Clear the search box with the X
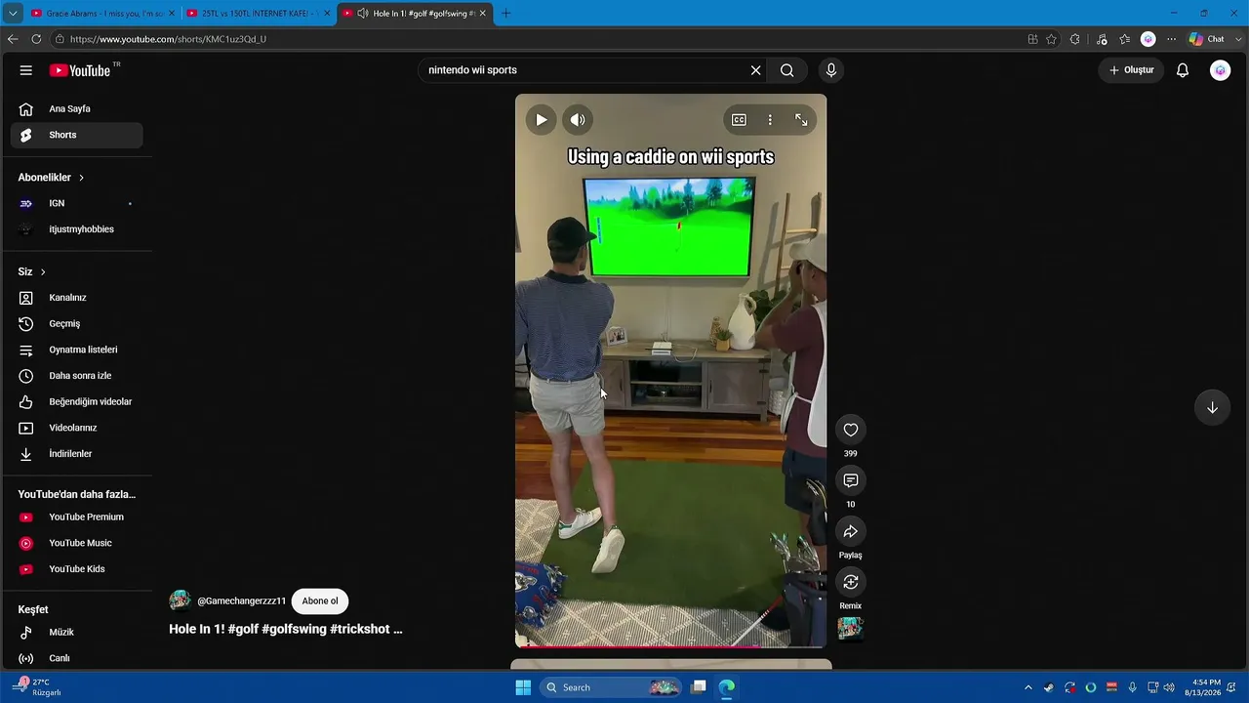Screen dimensions: 1249x703 pyautogui.click(x=755, y=70)
